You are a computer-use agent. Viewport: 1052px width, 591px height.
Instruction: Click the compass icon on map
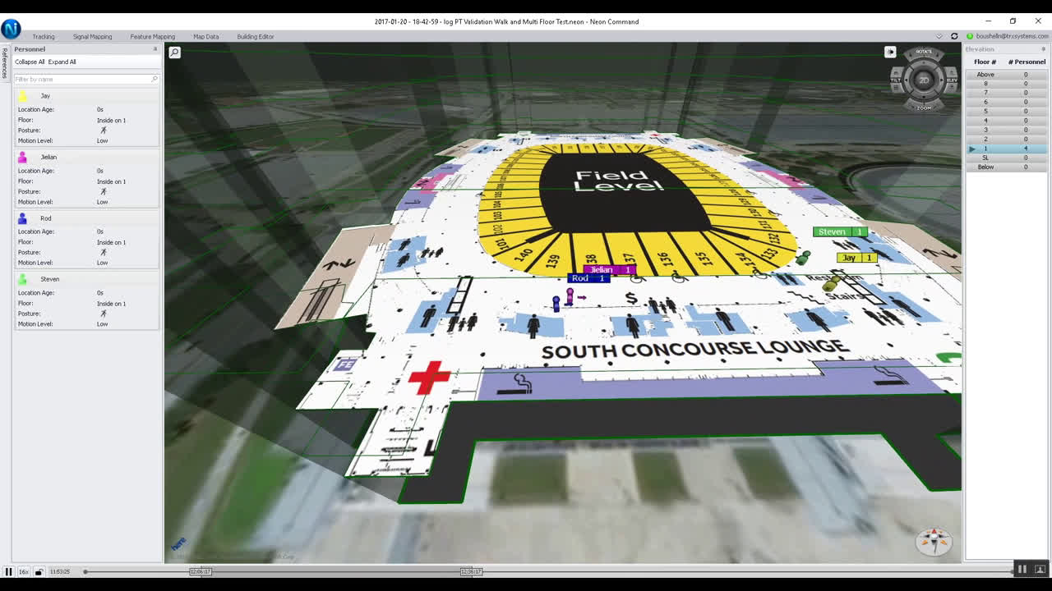(934, 540)
